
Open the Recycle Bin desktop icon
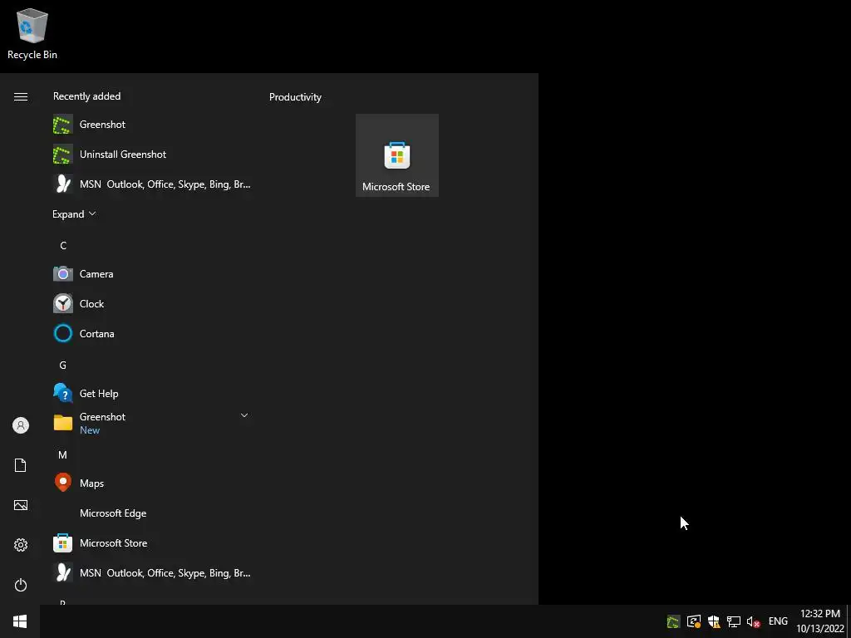tap(32, 33)
